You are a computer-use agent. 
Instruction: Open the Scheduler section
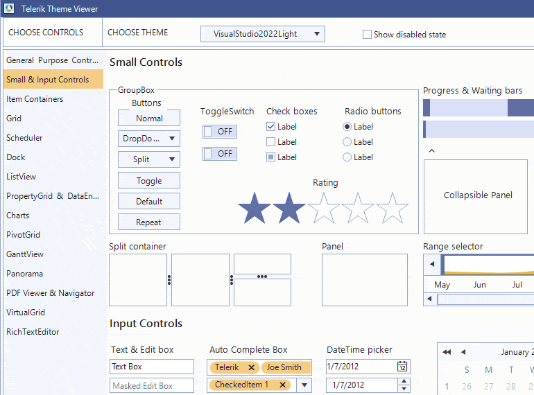coord(53,138)
